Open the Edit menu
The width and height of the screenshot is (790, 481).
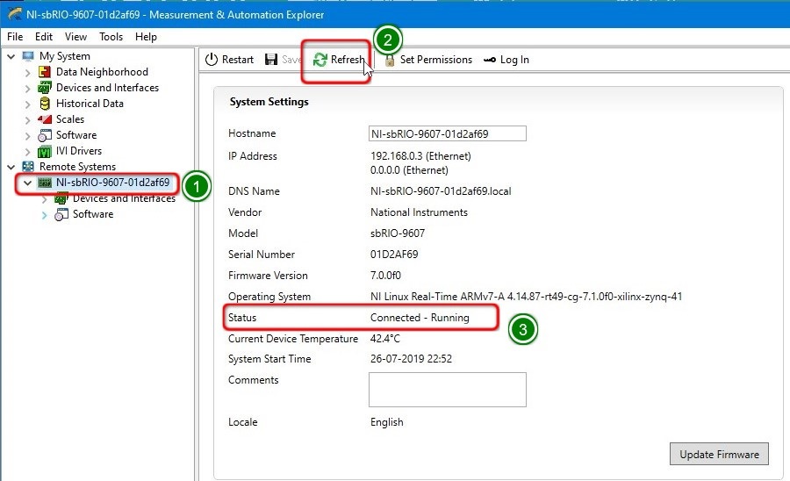click(44, 37)
